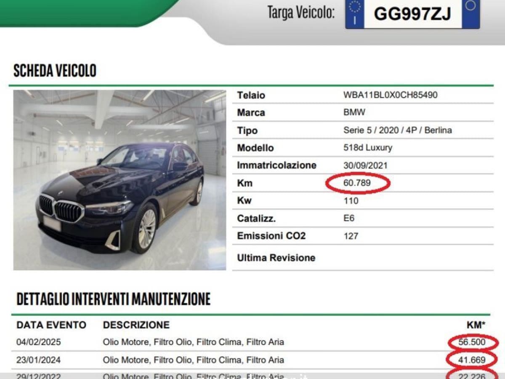Click the SCHEDA VEICOLO heading
Image resolution: width=505 pixels, height=379 pixels.
point(55,71)
